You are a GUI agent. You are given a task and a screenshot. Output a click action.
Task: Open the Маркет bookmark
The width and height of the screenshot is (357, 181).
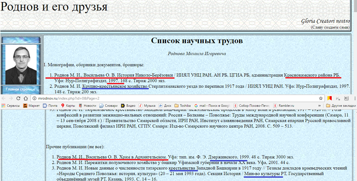coord(31,106)
